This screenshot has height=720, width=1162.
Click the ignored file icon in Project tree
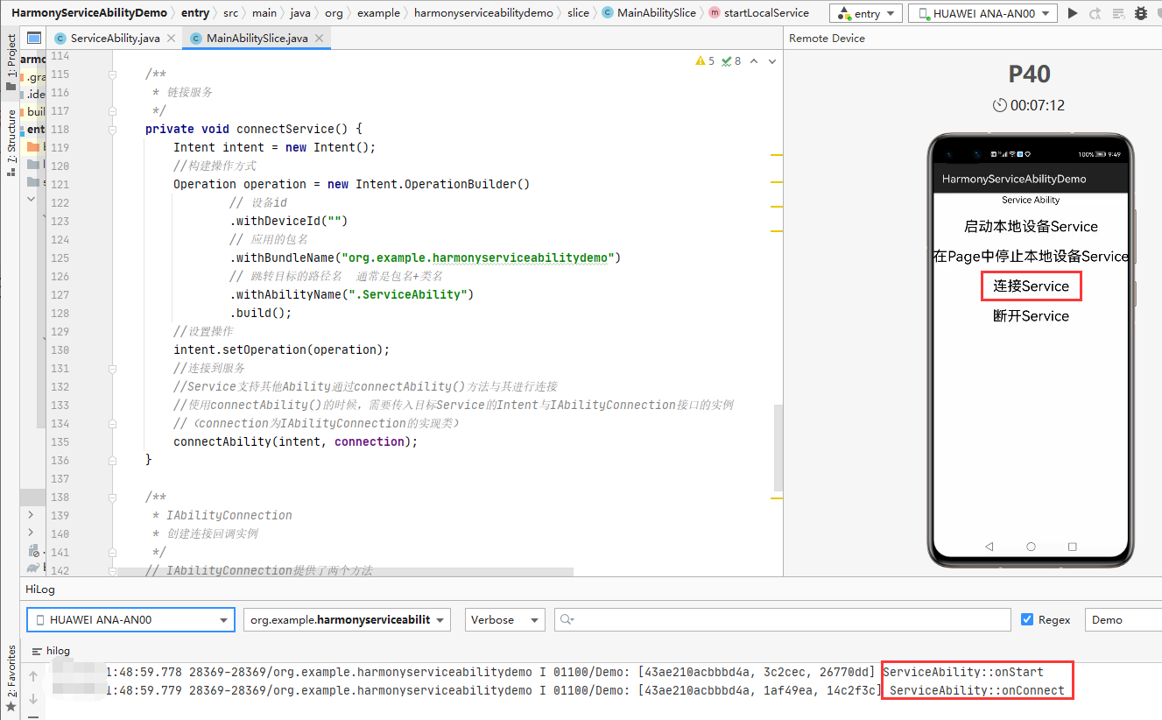[x=34, y=551]
